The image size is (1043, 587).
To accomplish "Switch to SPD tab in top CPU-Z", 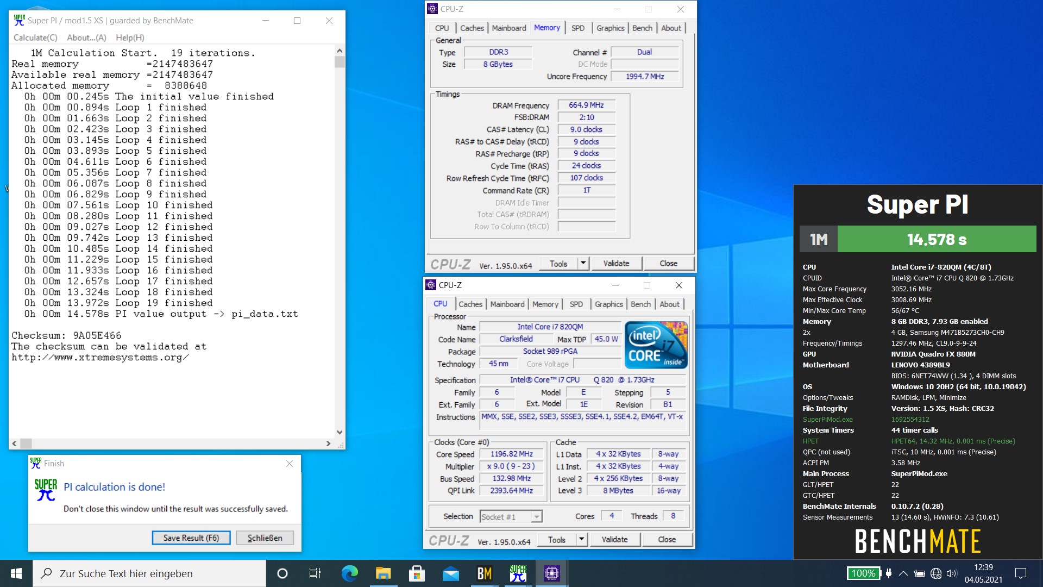I will pos(578,28).
